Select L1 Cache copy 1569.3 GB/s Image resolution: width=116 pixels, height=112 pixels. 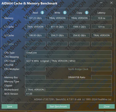click(79, 27)
